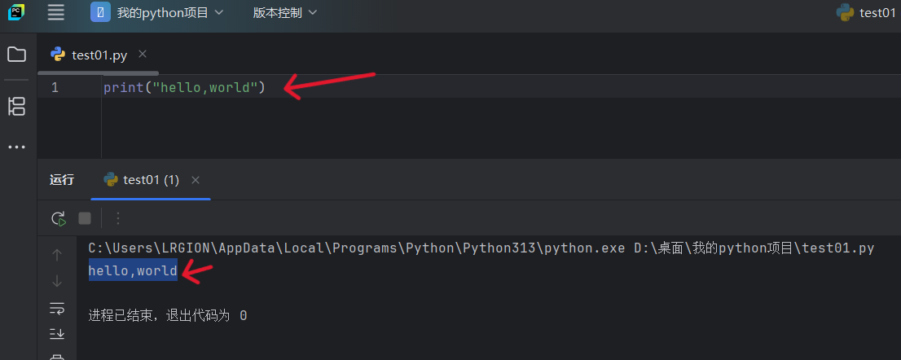Open run toolbar more options (vertical dots)
Screen dimensions: 901x360
click(x=118, y=218)
